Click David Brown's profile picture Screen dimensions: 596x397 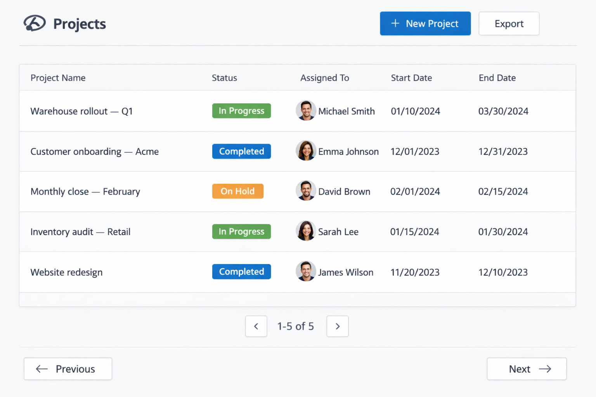tap(306, 191)
